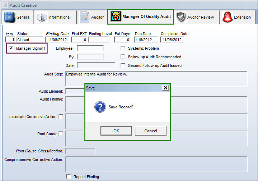
Task: Check the Repeat Finding checkbox
Action: 68,177
